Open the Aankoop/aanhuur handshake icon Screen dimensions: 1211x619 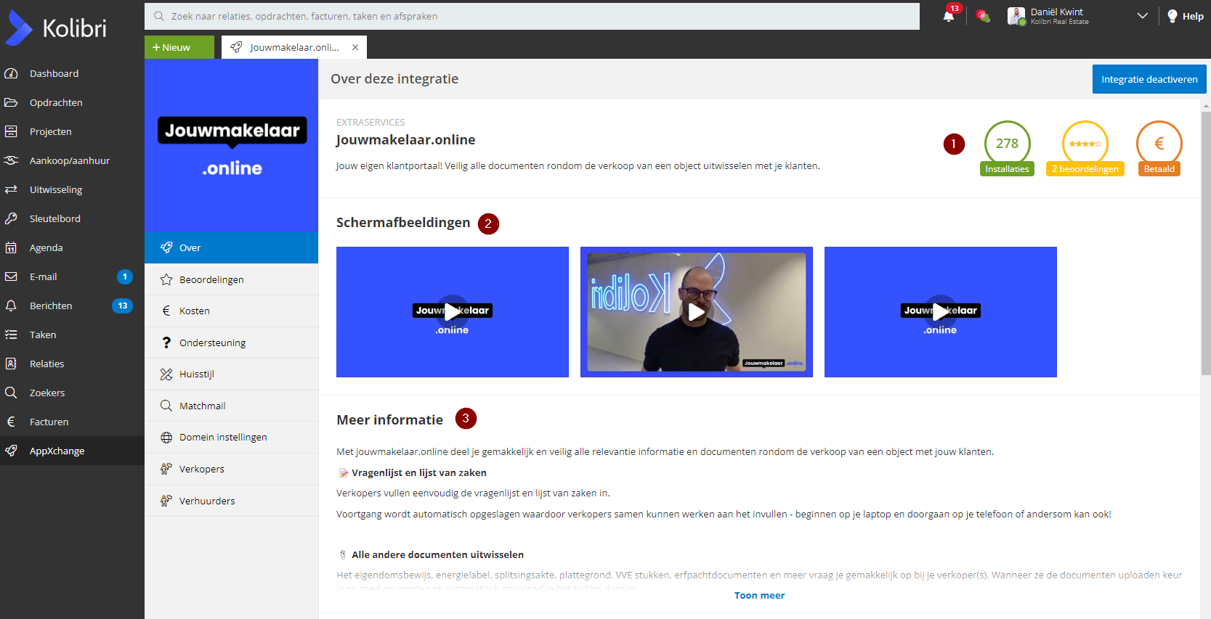pos(11,160)
